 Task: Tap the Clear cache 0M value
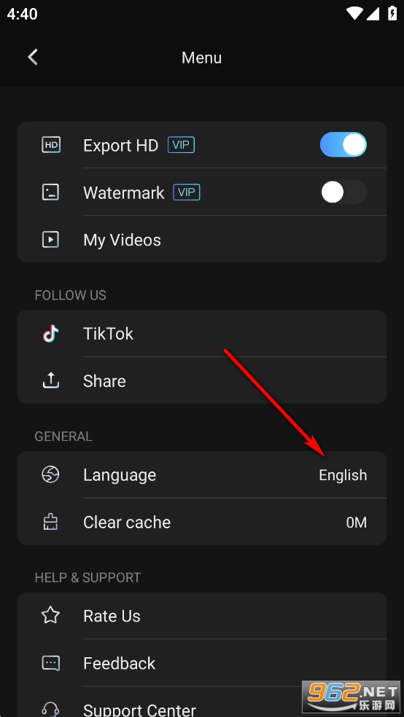coord(357,522)
